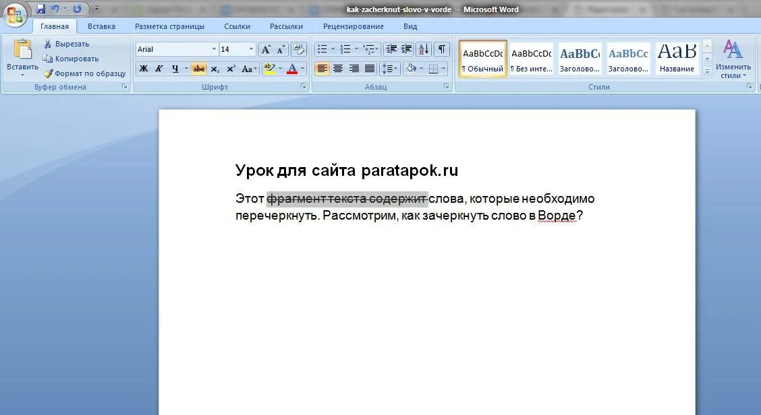Switch to Вставка tab
This screenshot has height=415, width=761.
click(x=101, y=26)
